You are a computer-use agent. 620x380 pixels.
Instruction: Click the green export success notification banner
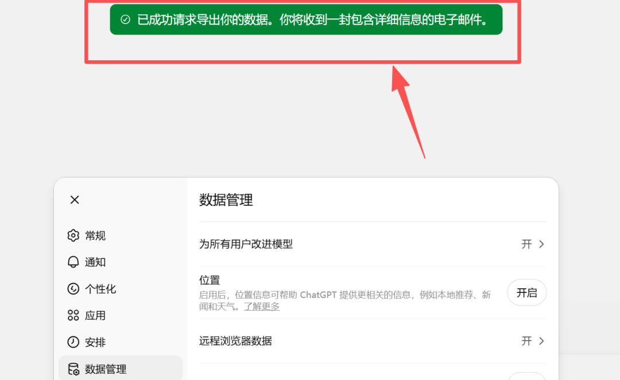tap(306, 19)
